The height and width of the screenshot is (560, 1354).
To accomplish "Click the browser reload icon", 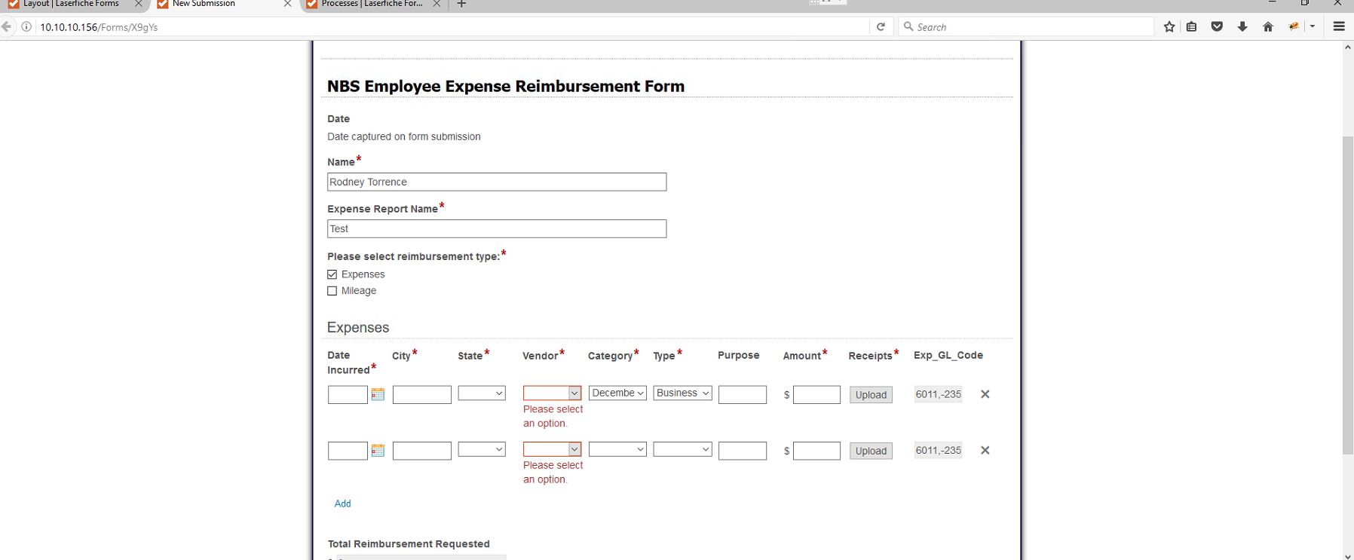I will pos(881,27).
